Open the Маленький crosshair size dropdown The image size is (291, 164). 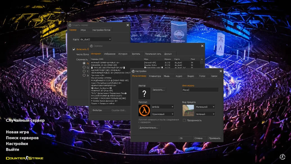[205, 107]
